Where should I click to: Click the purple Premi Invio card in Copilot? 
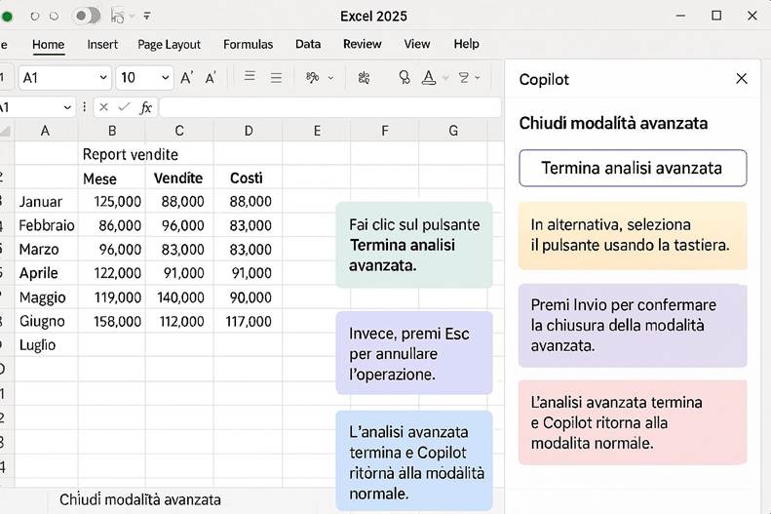[633, 325]
